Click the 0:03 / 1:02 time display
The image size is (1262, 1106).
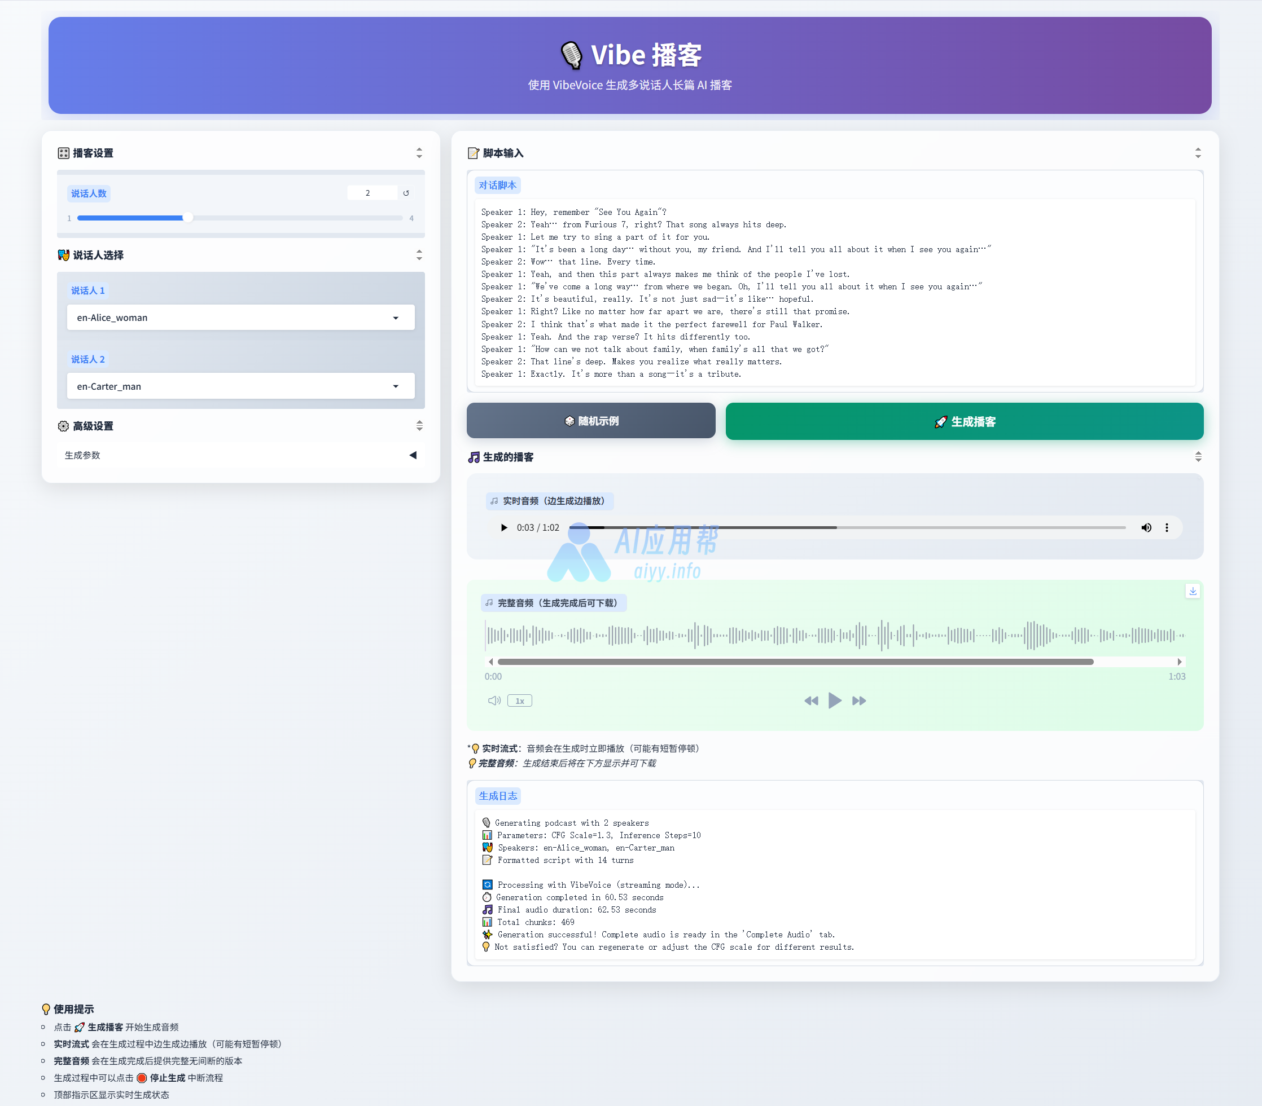click(538, 527)
